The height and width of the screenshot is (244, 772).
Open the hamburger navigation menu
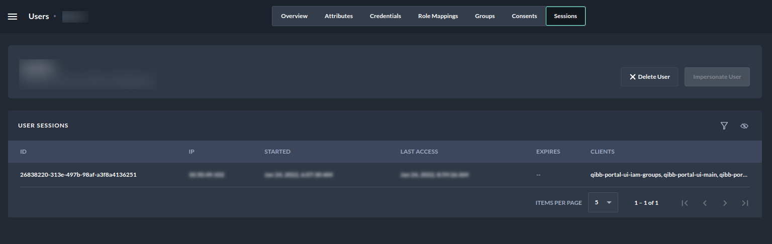tap(13, 17)
